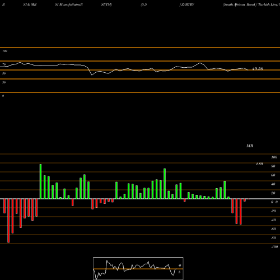Image resolution: width=280 pixels, height=280 pixels.
Task: Open the mini overview chart thumbnail
Action: point(138,268)
